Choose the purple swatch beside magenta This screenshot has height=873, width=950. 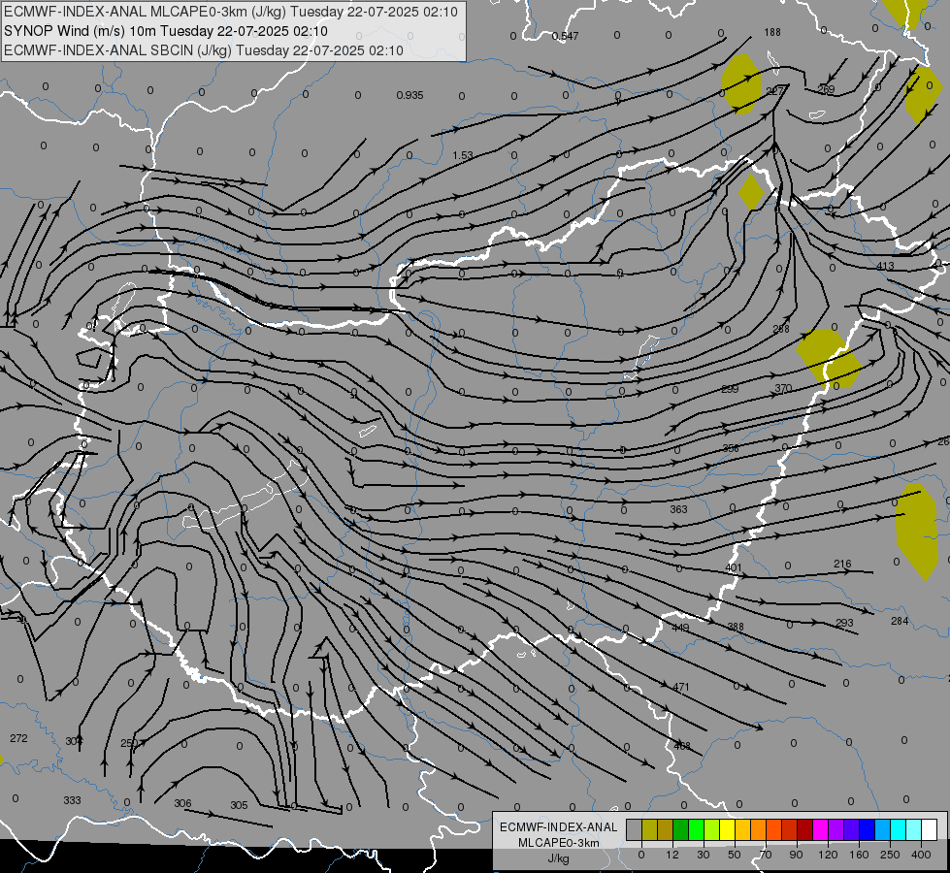tap(836, 829)
